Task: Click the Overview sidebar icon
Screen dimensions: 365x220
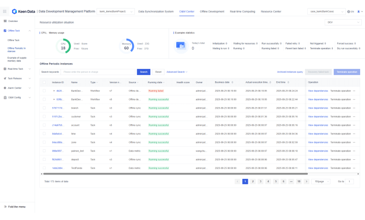Action: (x=5, y=21)
